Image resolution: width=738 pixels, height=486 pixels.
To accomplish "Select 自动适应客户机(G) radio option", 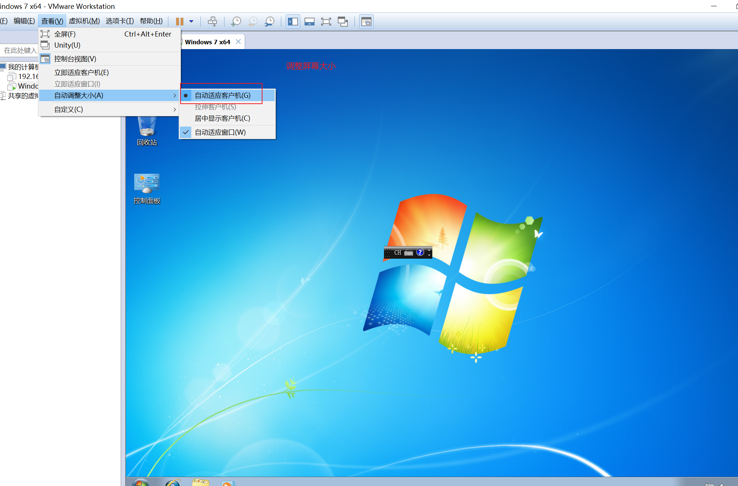I will click(227, 95).
